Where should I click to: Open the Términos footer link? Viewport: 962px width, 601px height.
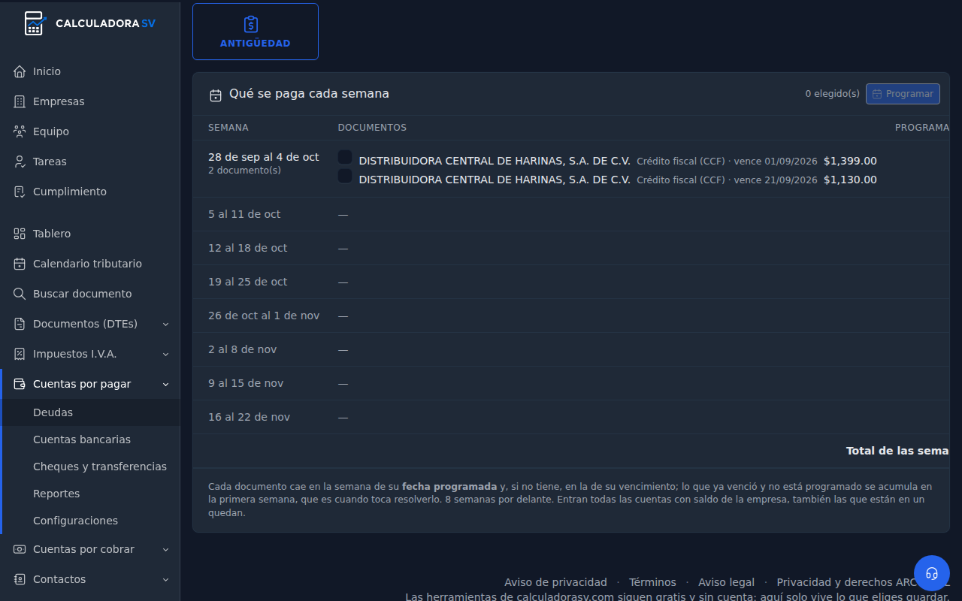point(652,582)
